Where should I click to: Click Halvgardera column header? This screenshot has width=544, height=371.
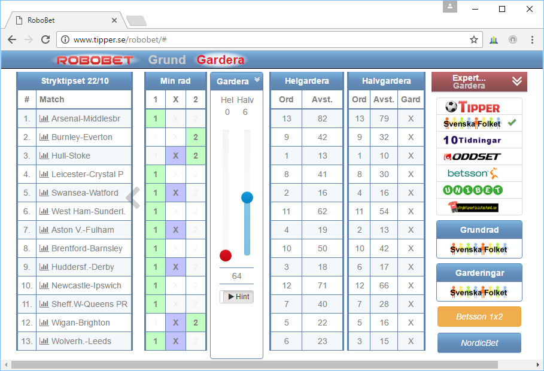tap(386, 81)
